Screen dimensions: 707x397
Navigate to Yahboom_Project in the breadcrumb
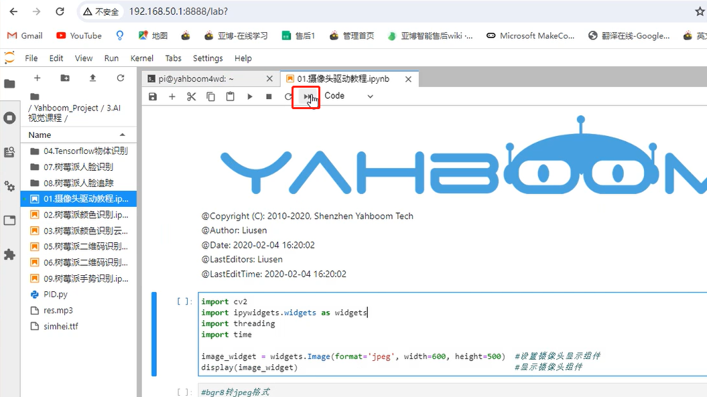coord(66,108)
